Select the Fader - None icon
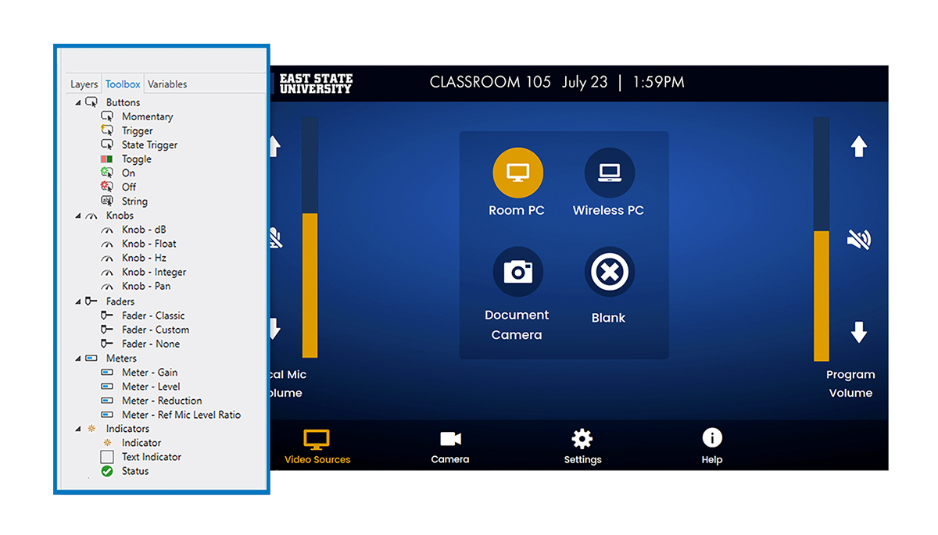The width and height of the screenshot is (938, 535). 107,344
